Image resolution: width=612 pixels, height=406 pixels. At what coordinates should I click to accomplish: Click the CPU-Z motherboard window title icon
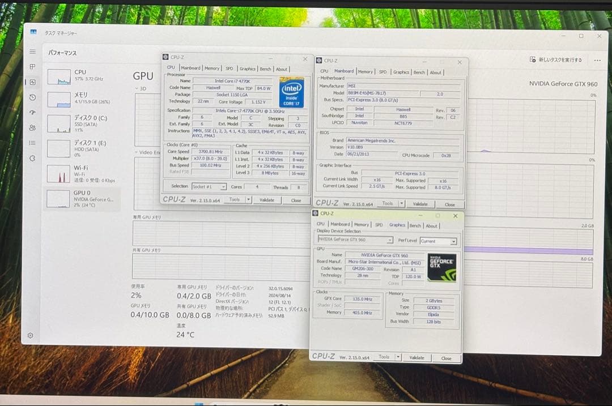pos(319,61)
